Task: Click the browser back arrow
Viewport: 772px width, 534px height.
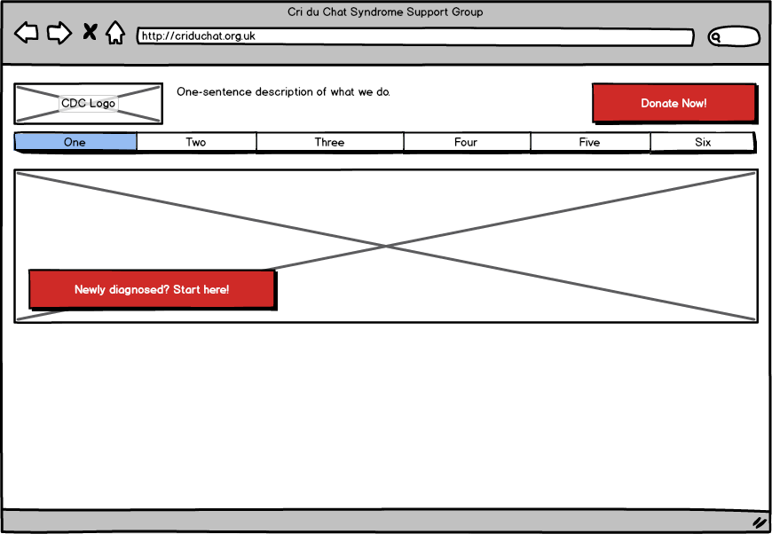Action: tap(27, 34)
